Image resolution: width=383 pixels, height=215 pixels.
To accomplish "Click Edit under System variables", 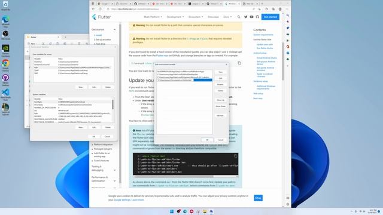I will click(95, 127).
